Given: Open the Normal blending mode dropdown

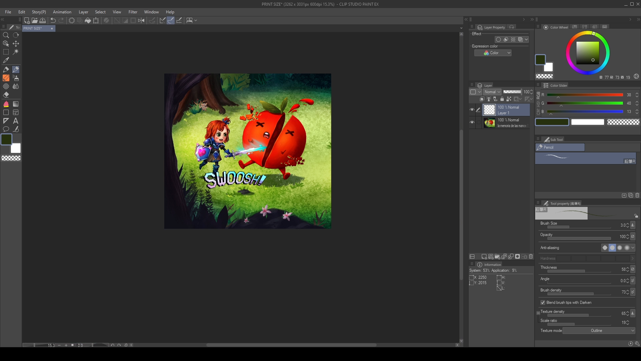Looking at the screenshot, I should point(492,92).
